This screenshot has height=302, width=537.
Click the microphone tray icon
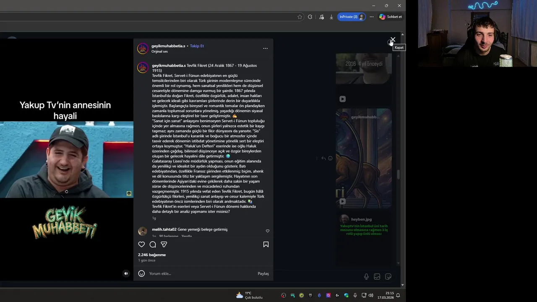click(355, 295)
